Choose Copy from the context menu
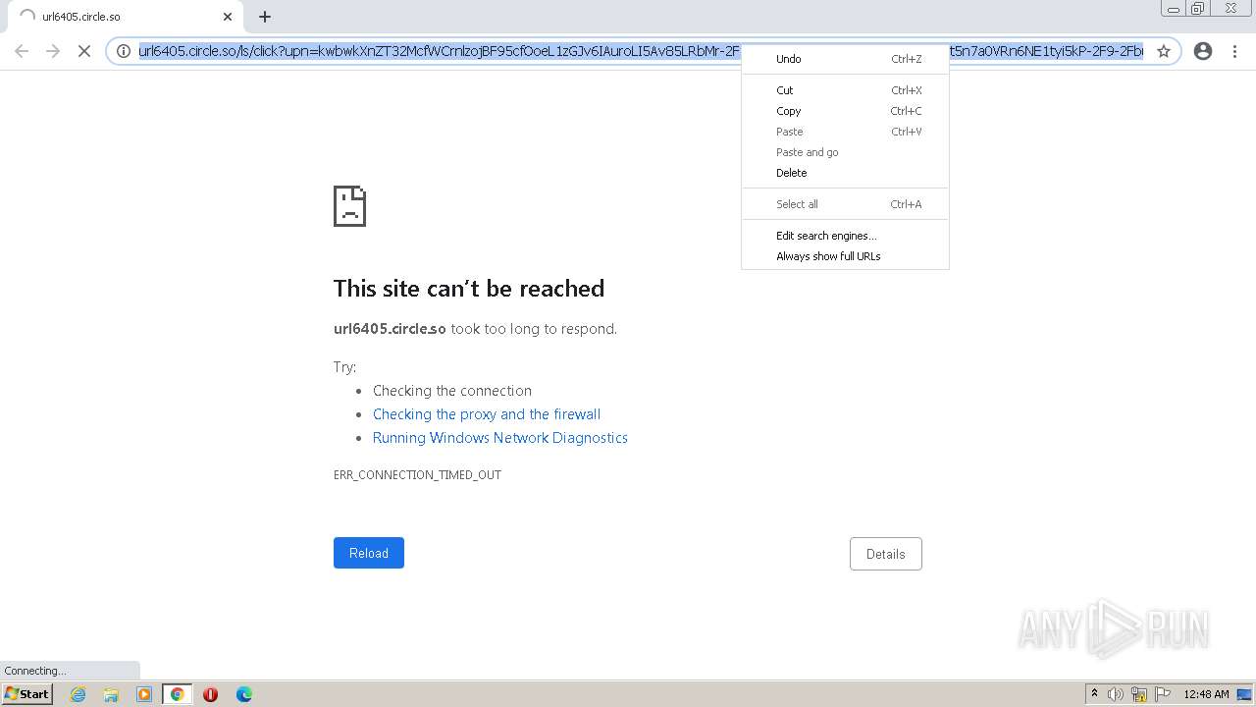 pyautogui.click(x=845, y=111)
